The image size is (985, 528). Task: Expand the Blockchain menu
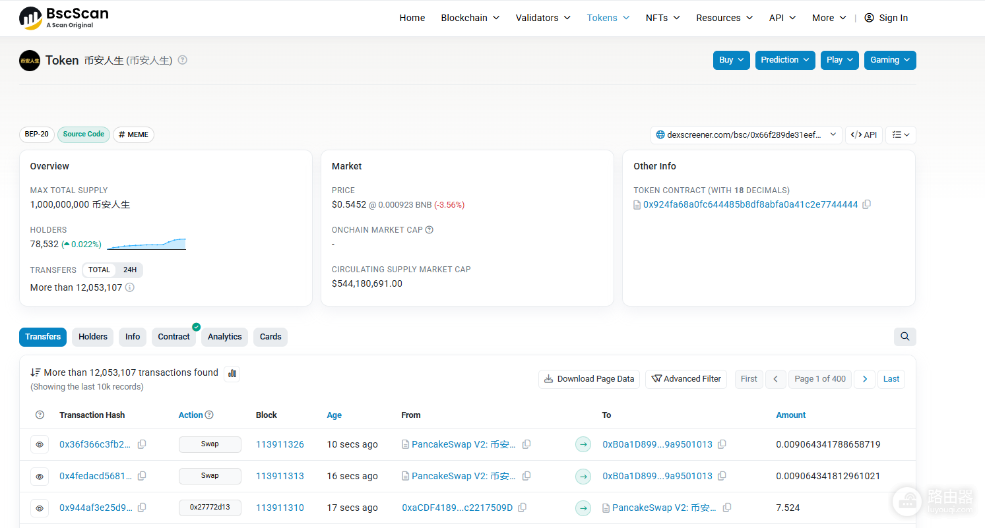(x=470, y=18)
